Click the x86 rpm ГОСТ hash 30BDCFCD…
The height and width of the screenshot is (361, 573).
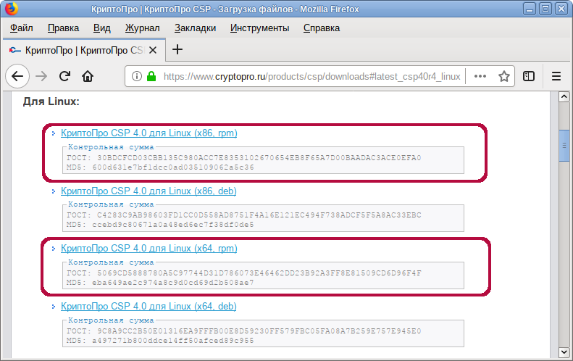tap(259, 157)
